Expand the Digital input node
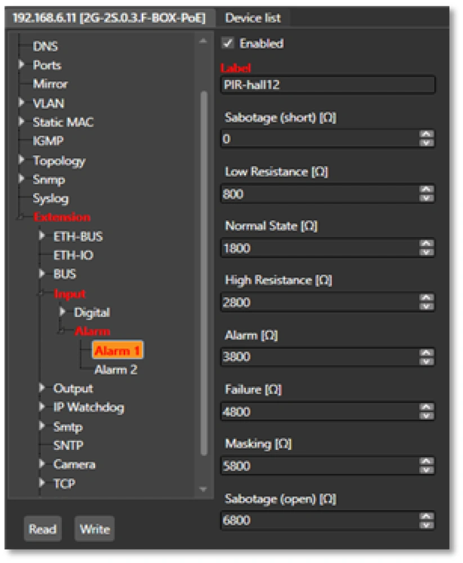 click(x=62, y=312)
